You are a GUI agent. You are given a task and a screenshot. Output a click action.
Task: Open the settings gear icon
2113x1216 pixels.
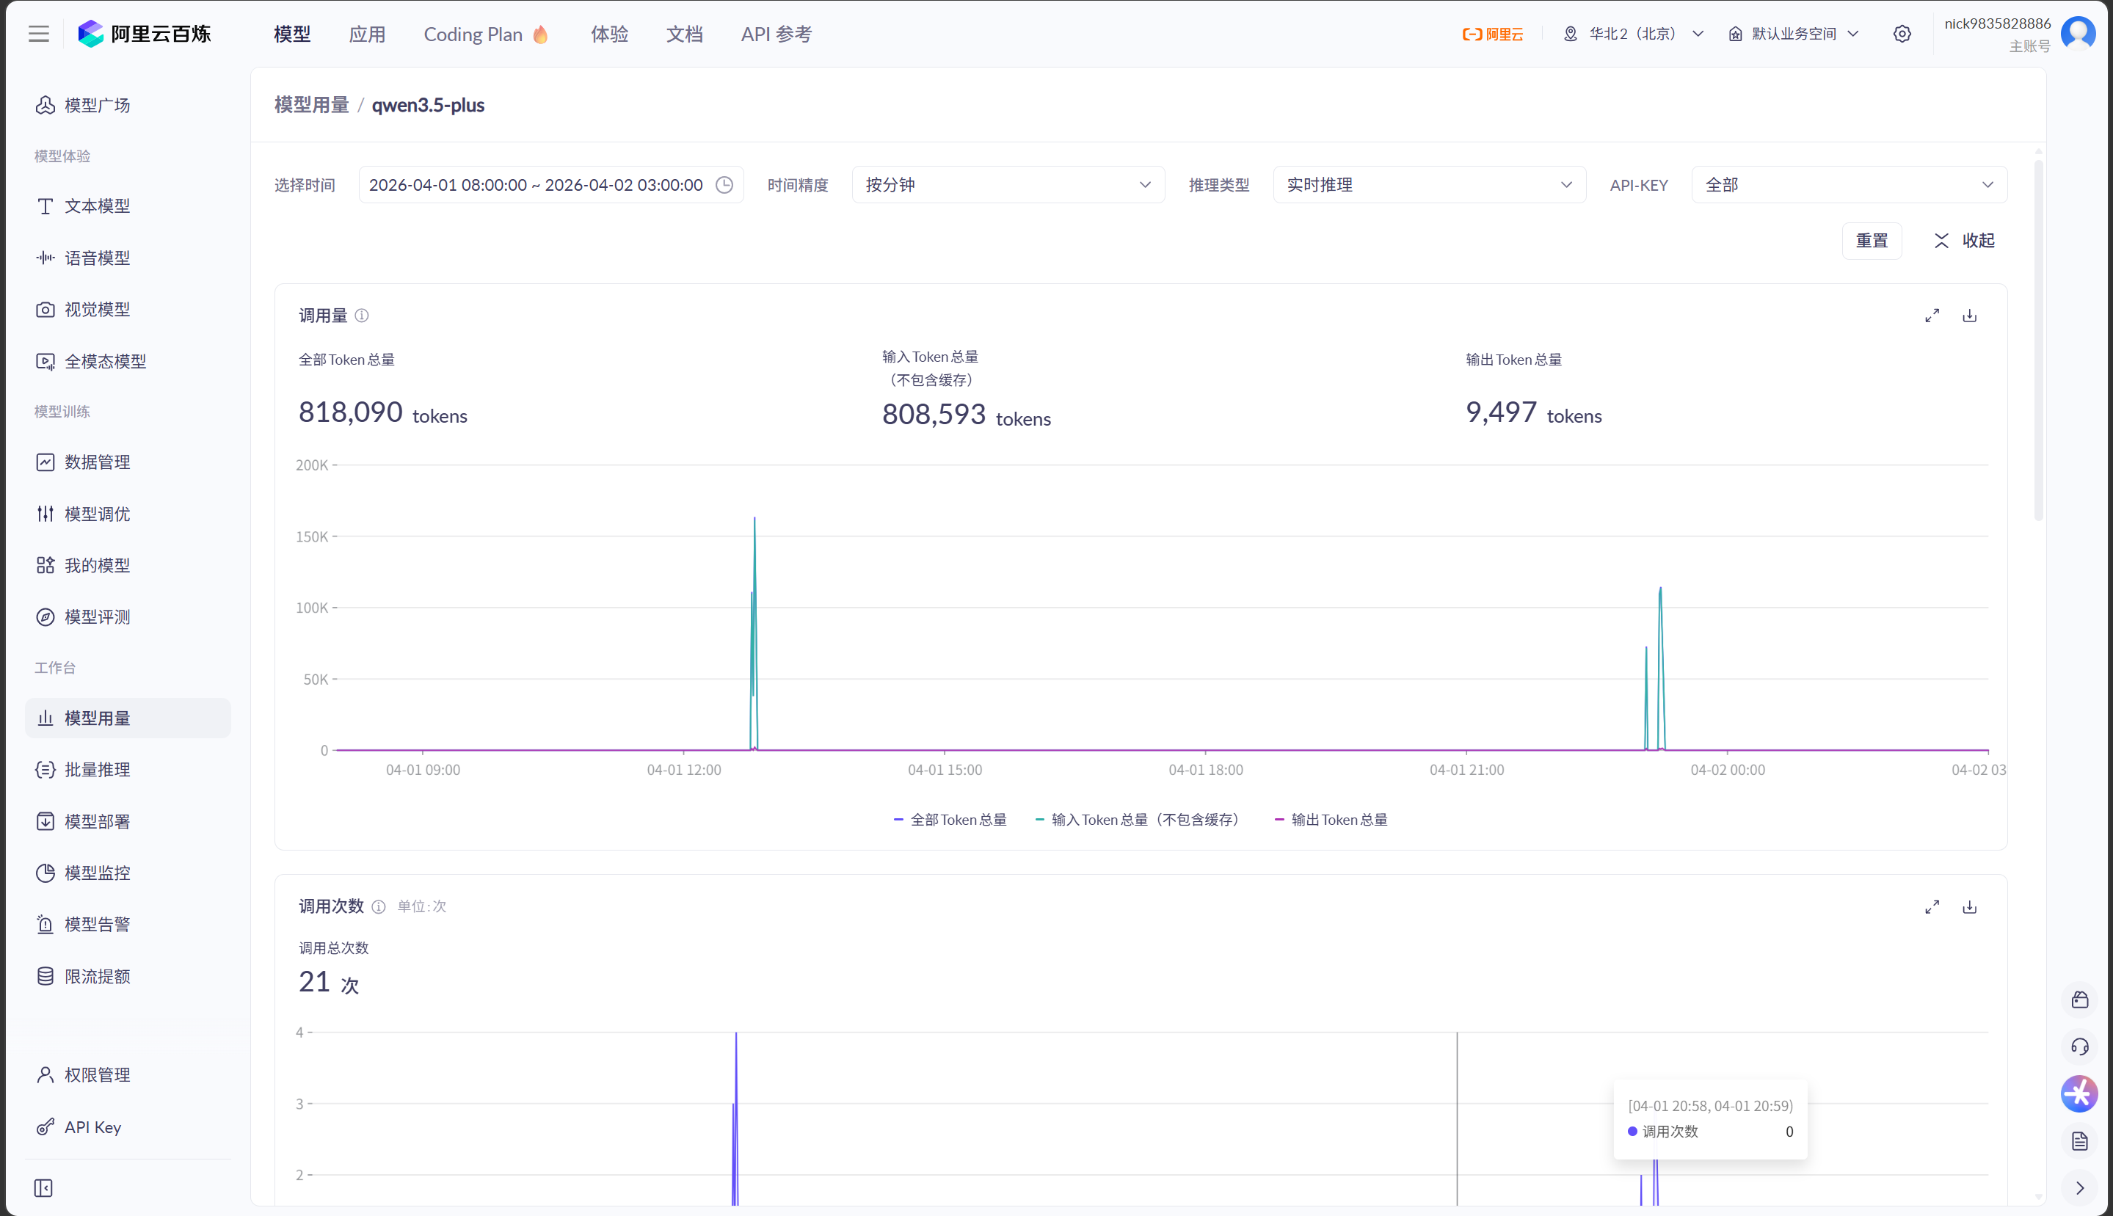(x=1902, y=34)
